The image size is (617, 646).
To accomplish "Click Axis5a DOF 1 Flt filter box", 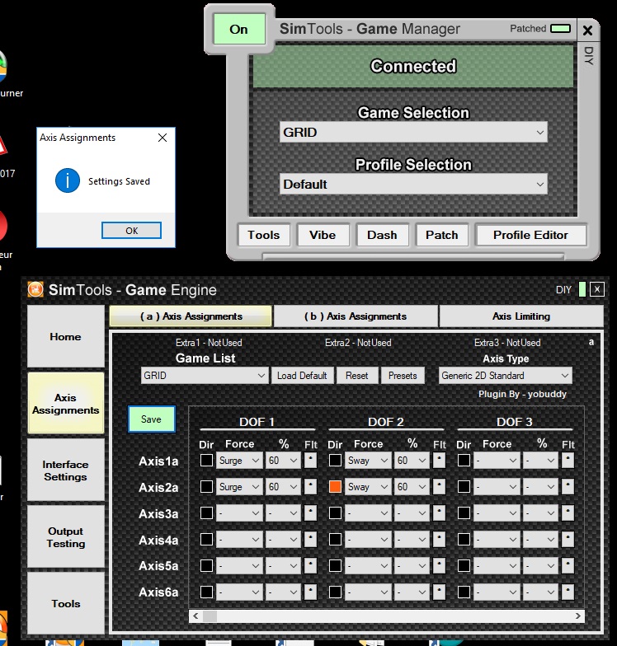I will pos(310,565).
